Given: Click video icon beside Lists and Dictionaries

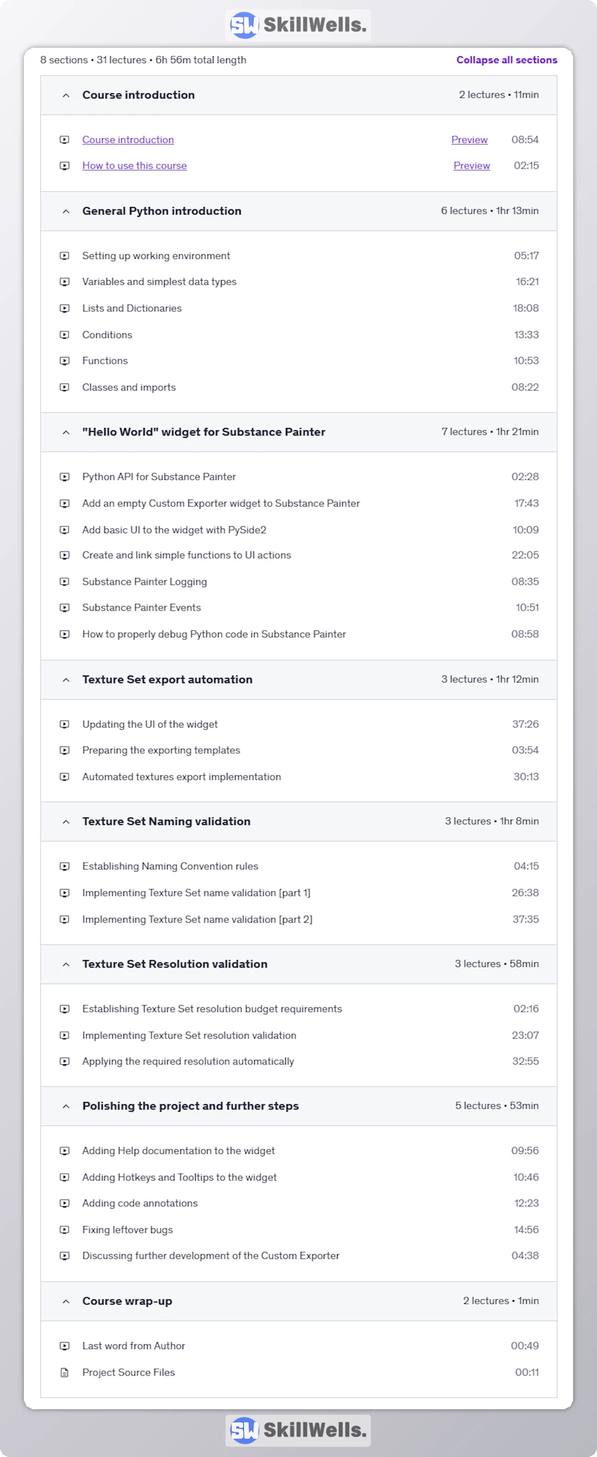Looking at the screenshot, I should 64,309.
